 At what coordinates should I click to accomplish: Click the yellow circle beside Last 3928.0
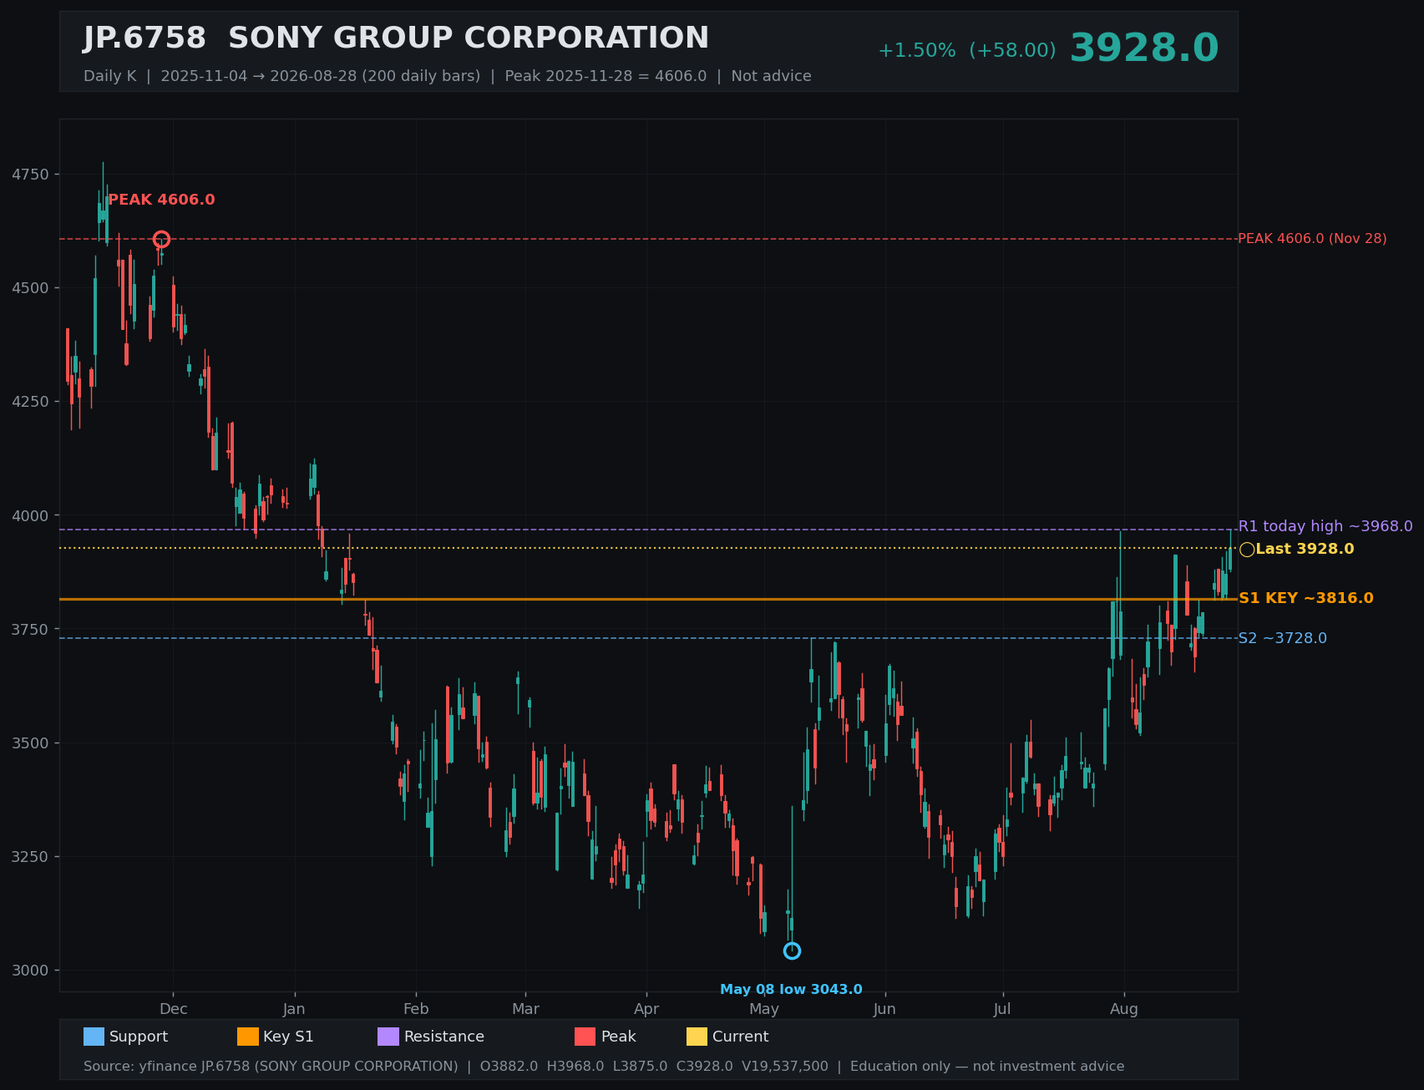pos(1247,550)
